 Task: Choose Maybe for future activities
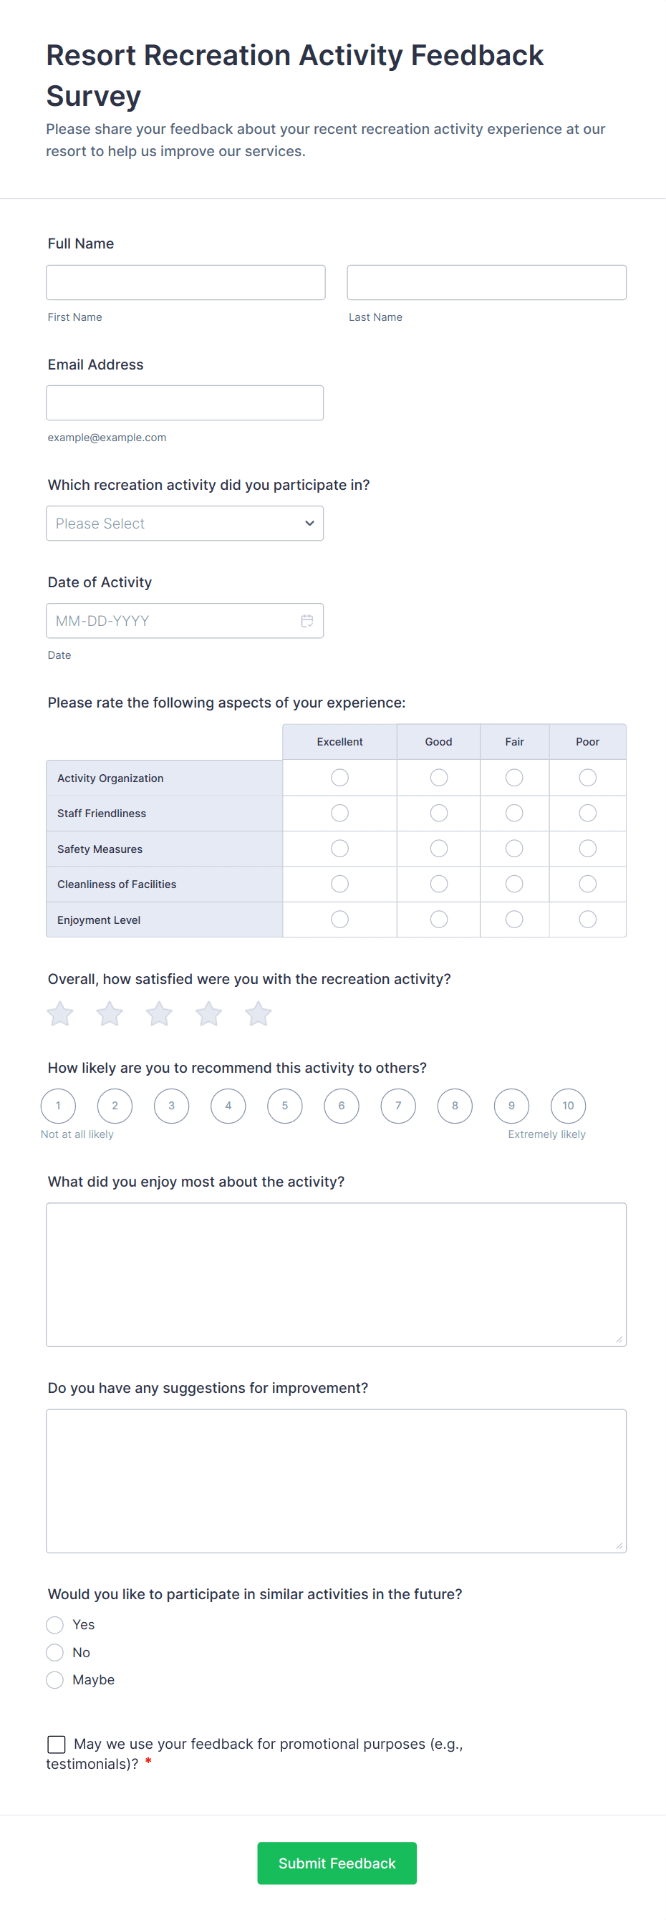tap(55, 1679)
